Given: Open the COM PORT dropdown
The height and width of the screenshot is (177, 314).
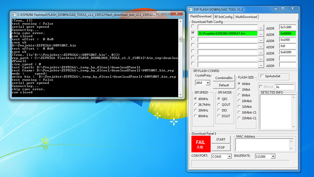Looking at the screenshot, I should tap(229, 156).
